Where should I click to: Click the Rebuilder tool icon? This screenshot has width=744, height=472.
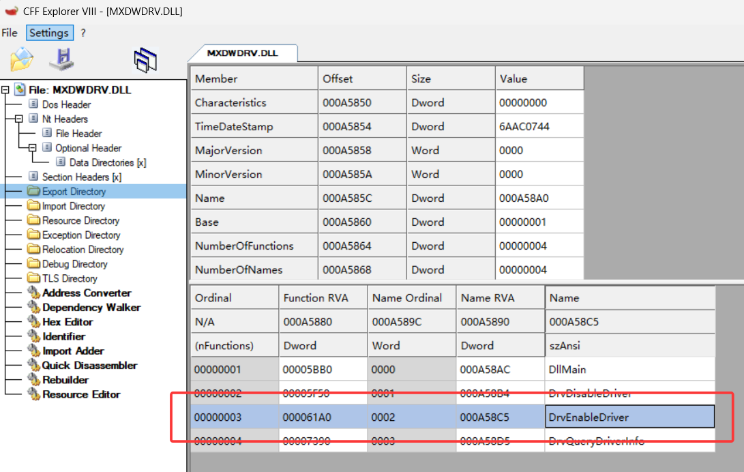click(x=33, y=379)
